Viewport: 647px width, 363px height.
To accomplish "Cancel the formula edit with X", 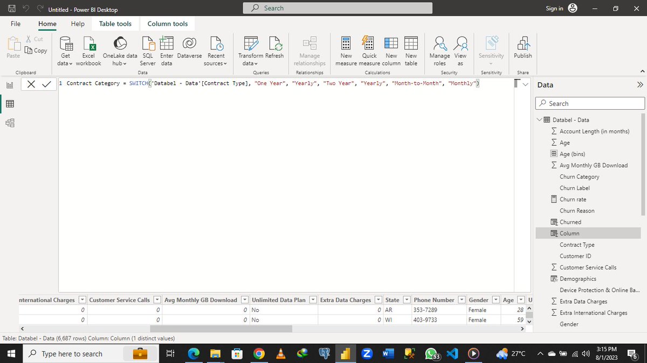I will 31,84.
